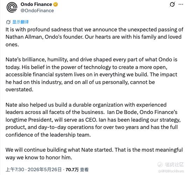Click the translate icon beside 显示翻译
This screenshot has width=187, height=175.
coord(8,22)
